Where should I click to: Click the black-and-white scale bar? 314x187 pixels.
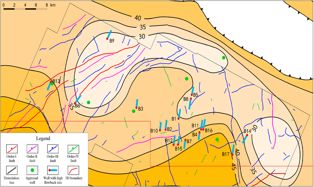25,9
